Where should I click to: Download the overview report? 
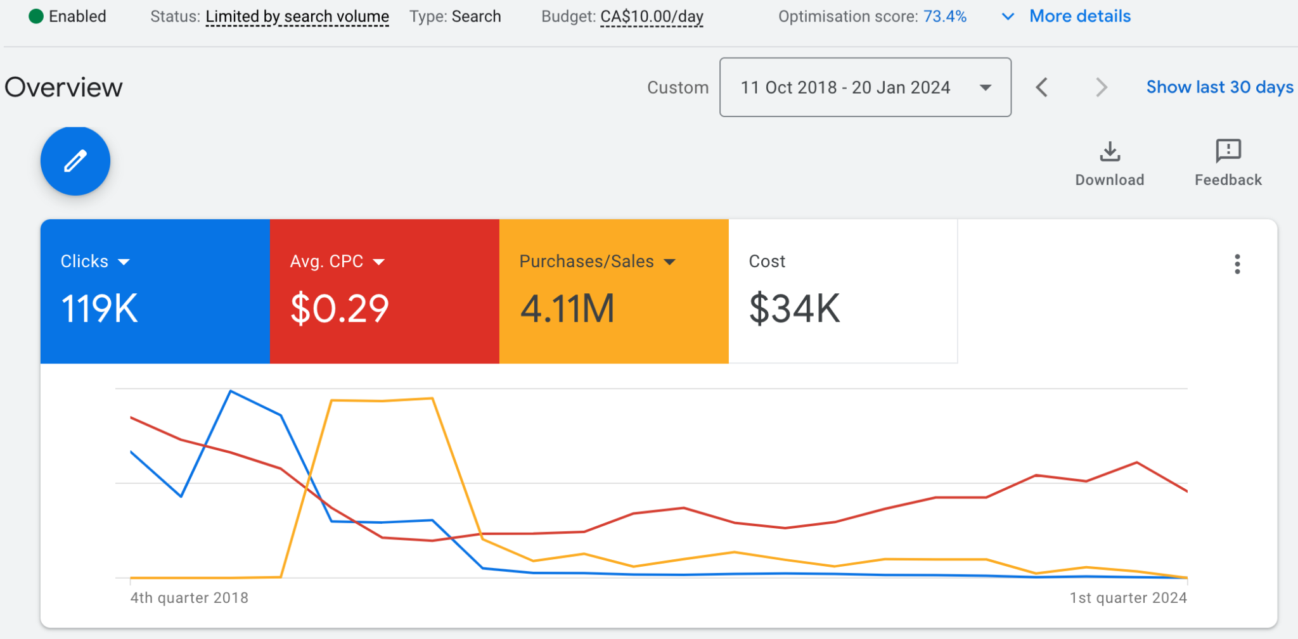click(1109, 161)
